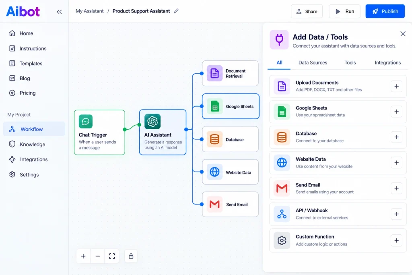Viewport: 412px width, 275px height.
Task: Click Chat Trigger green output connector dot
Action: coord(125,129)
